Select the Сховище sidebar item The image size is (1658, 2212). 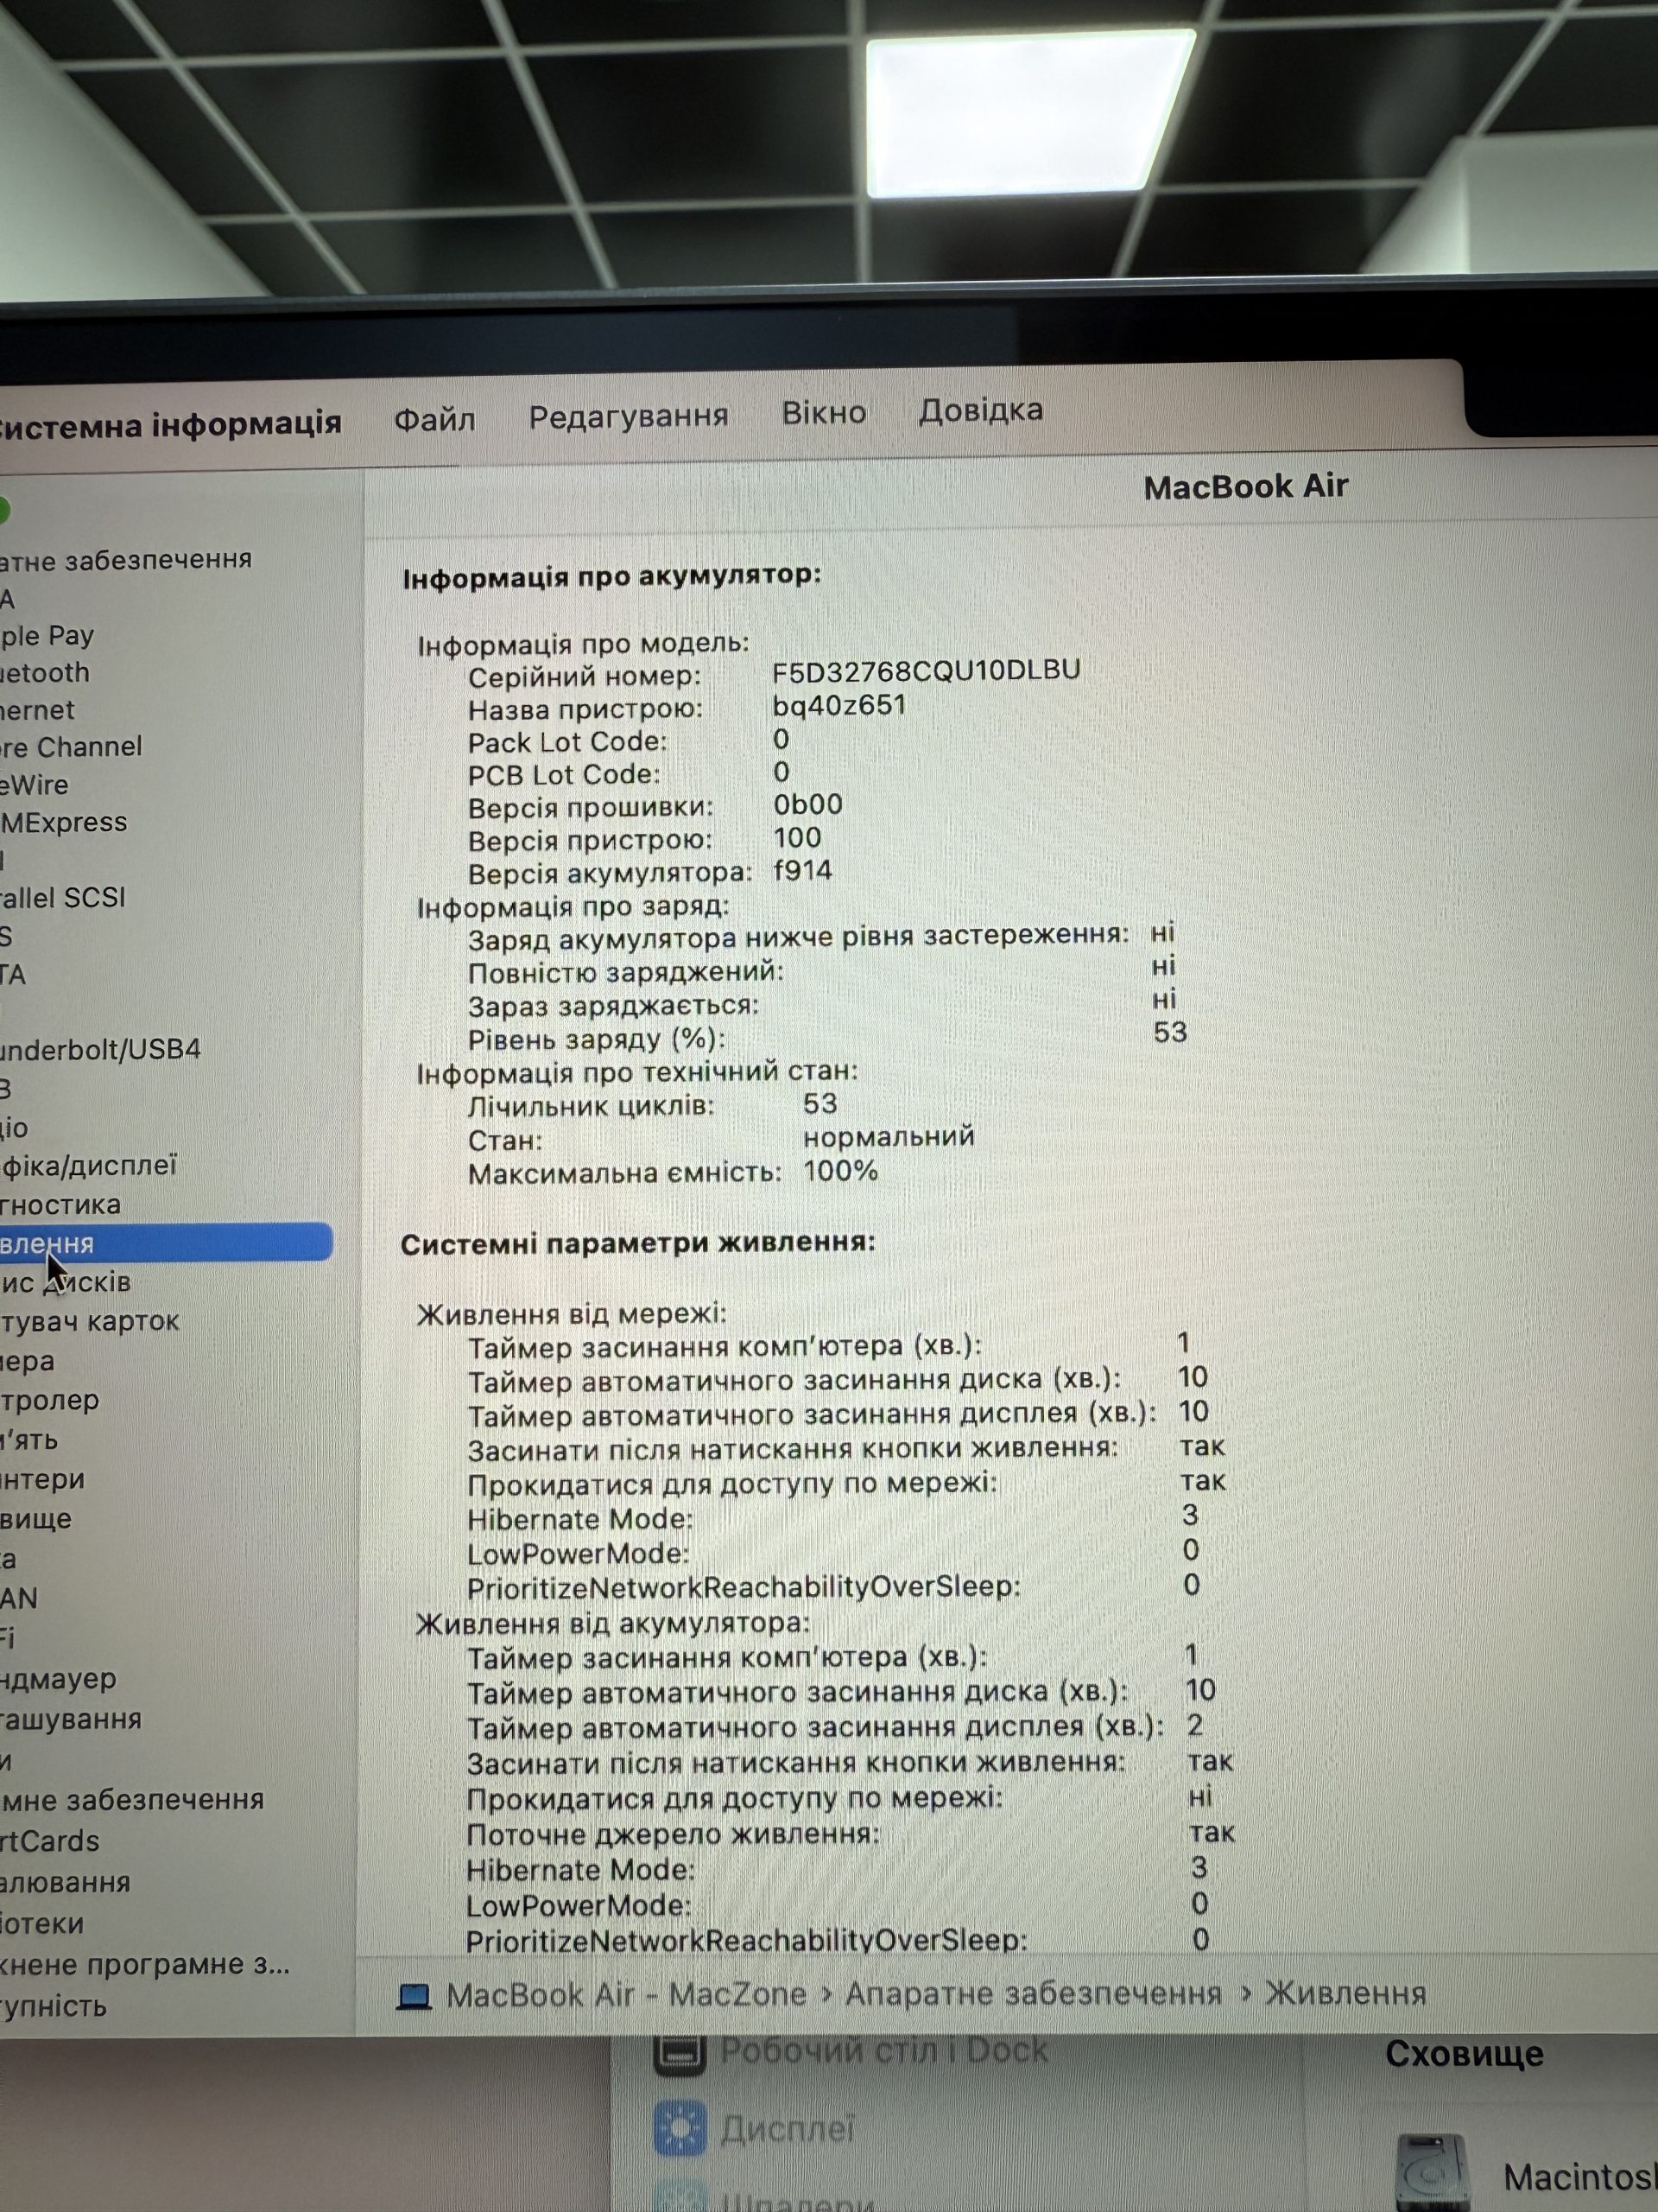(36, 1520)
